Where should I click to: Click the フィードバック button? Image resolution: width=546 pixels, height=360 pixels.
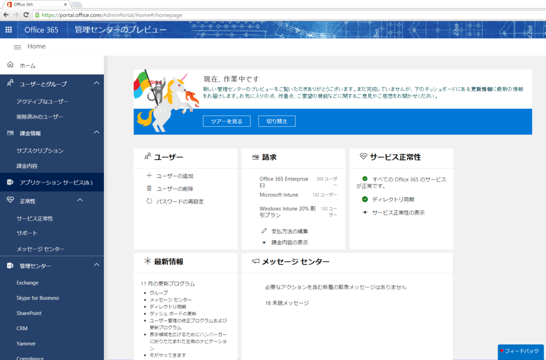coord(520,351)
